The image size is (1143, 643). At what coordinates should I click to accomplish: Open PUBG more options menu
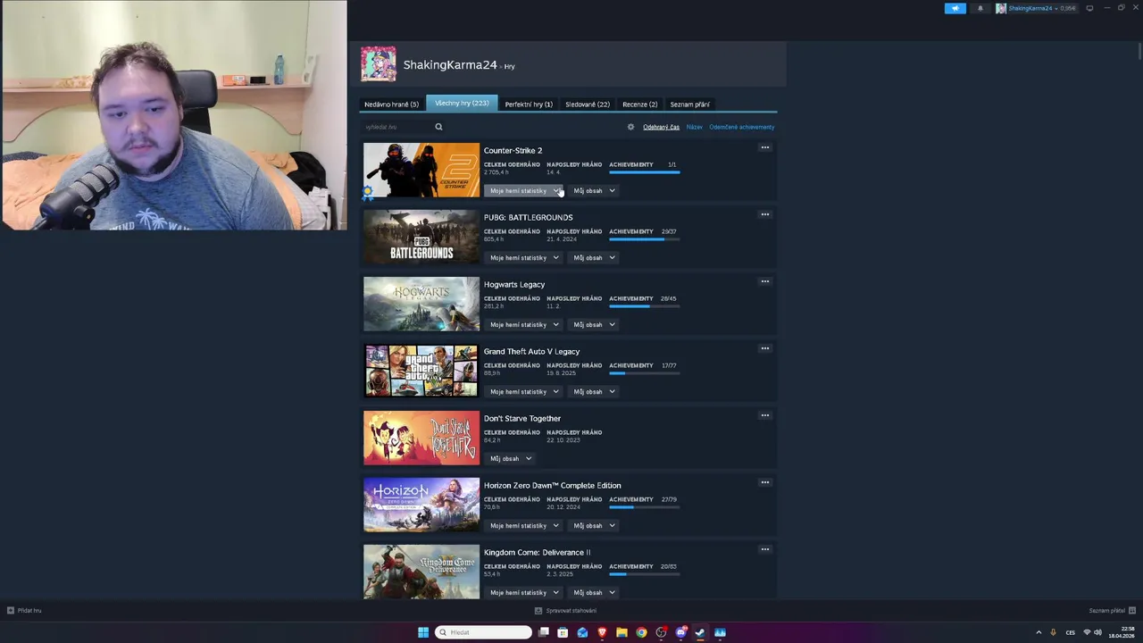pyautogui.click(x=764, y=214)
